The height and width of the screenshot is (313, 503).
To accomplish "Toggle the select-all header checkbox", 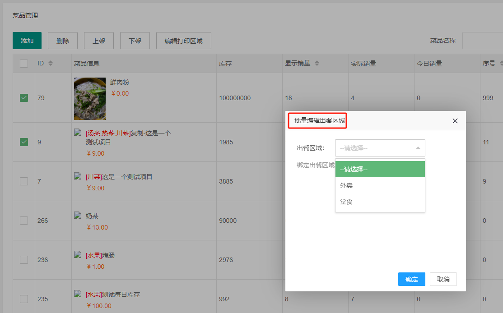I will coord(24,64).
